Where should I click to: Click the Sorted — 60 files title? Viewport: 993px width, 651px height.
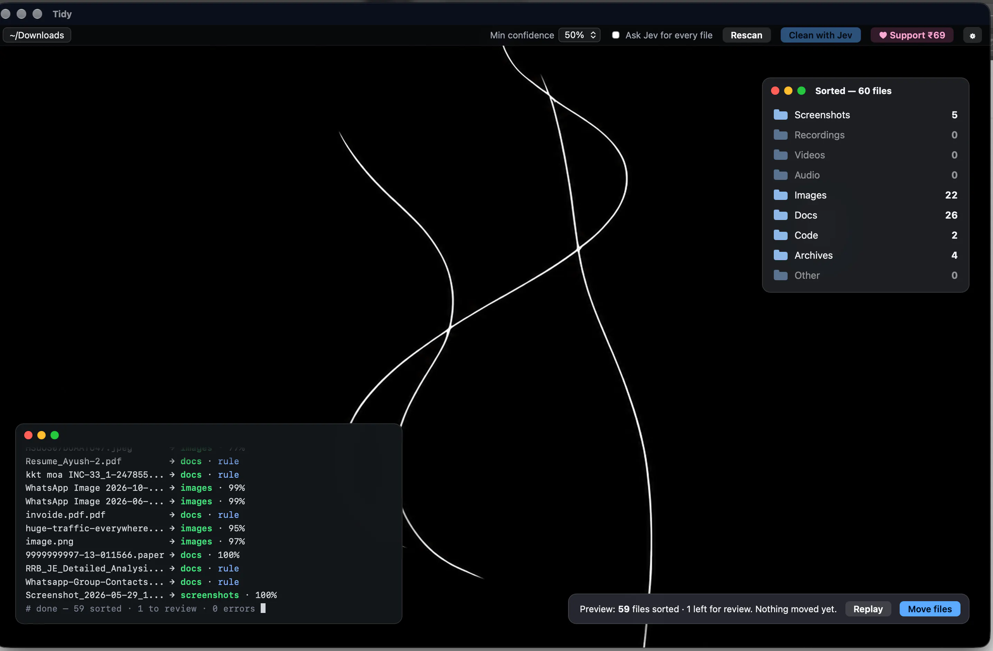point(853,91)
